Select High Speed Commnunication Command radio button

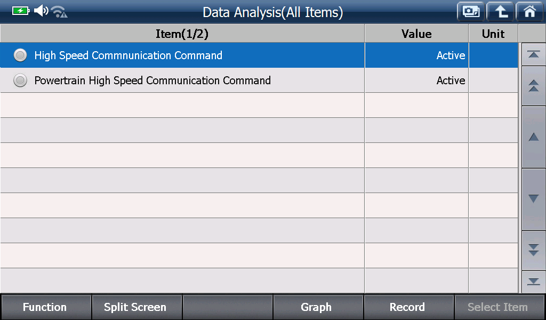(x=20, y=55)
